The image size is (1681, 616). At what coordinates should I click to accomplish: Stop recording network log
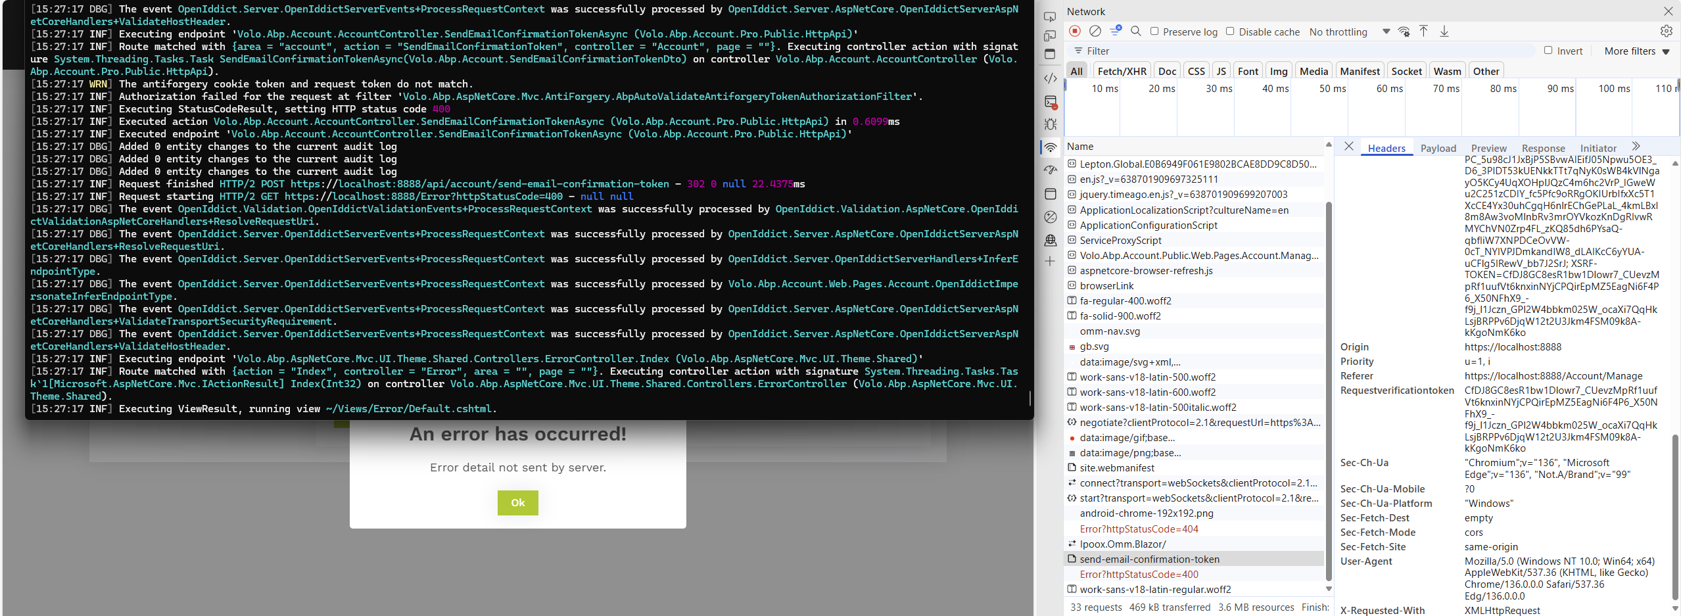click(1075, 31)
